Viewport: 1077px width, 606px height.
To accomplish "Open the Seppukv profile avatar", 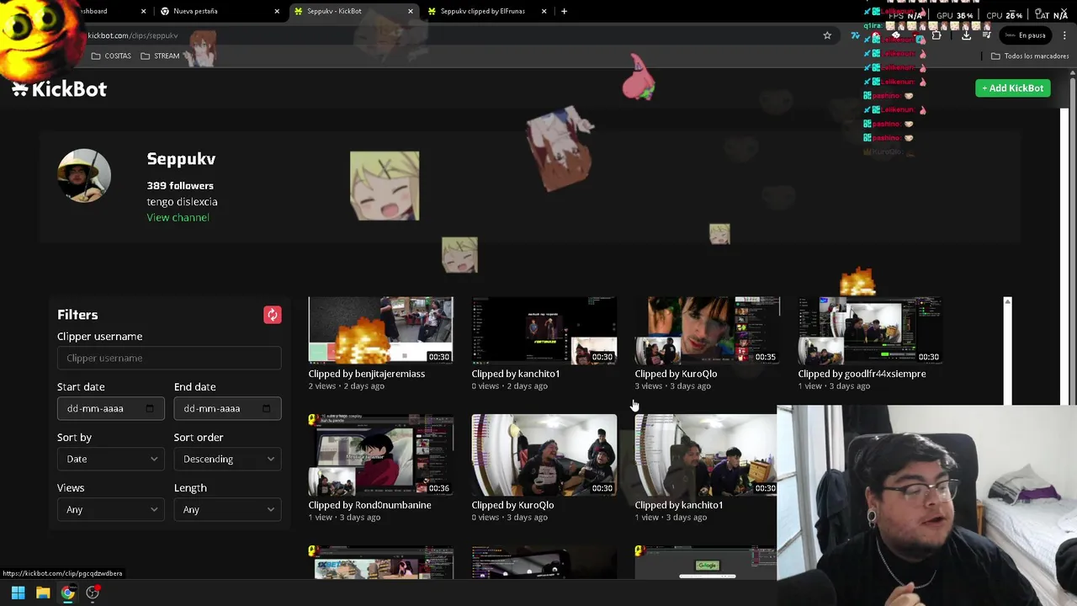I will 84,176.
